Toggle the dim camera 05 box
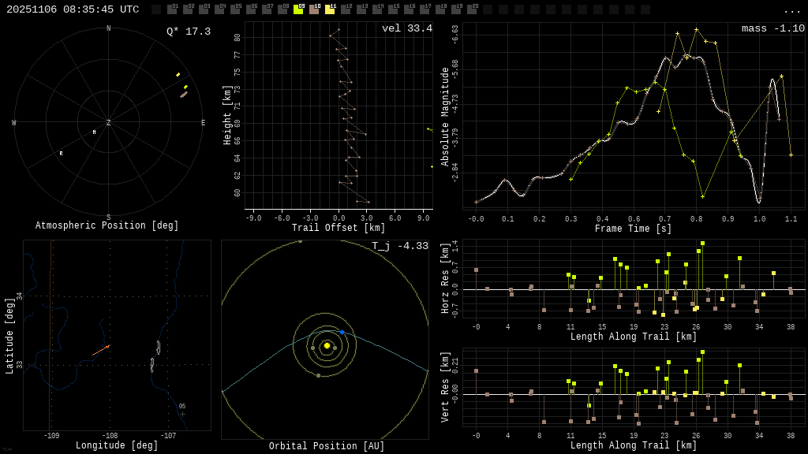 (235, 9)
